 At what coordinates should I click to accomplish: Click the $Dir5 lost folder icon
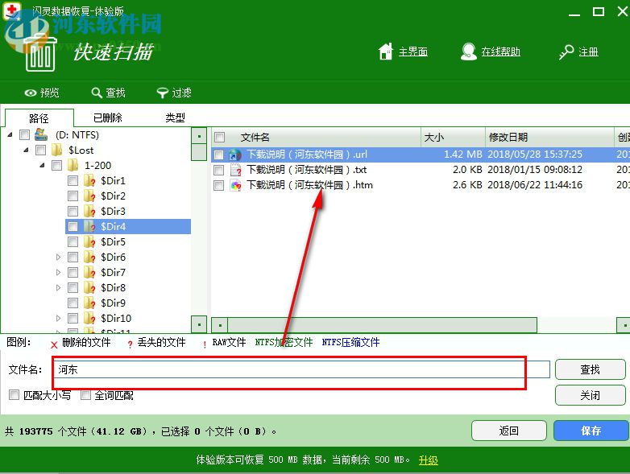coord(89,241)
